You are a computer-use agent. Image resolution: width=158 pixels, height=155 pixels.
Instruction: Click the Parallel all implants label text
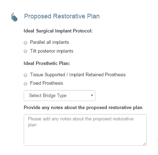49,42
